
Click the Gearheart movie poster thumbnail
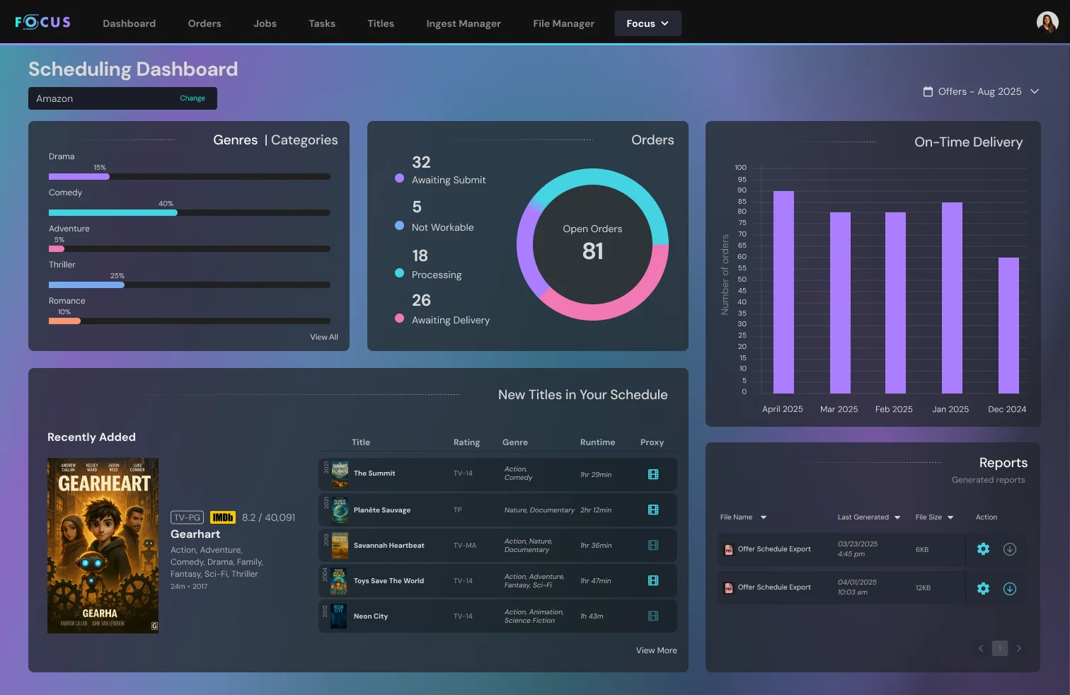coord(103,545)
